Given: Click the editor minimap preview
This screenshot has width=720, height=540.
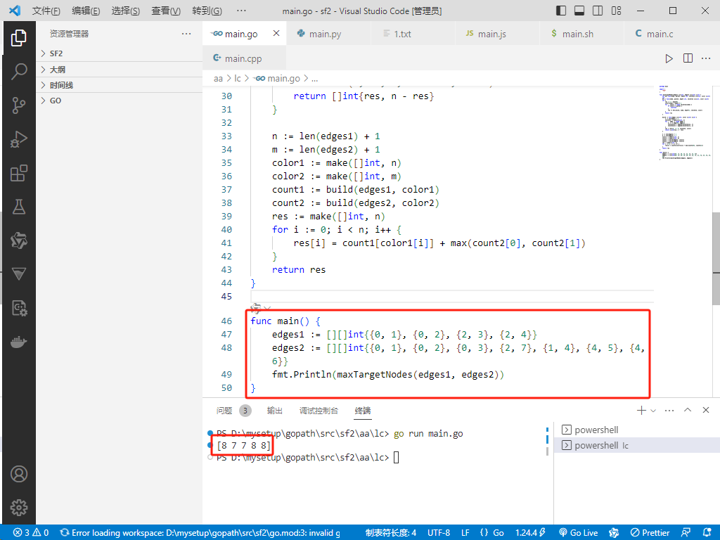Looking at the screenshot, I should [x=683, y=123].
